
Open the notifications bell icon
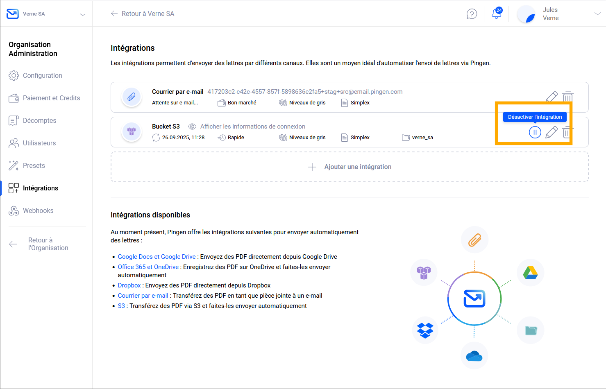click(x=497, y=14)
